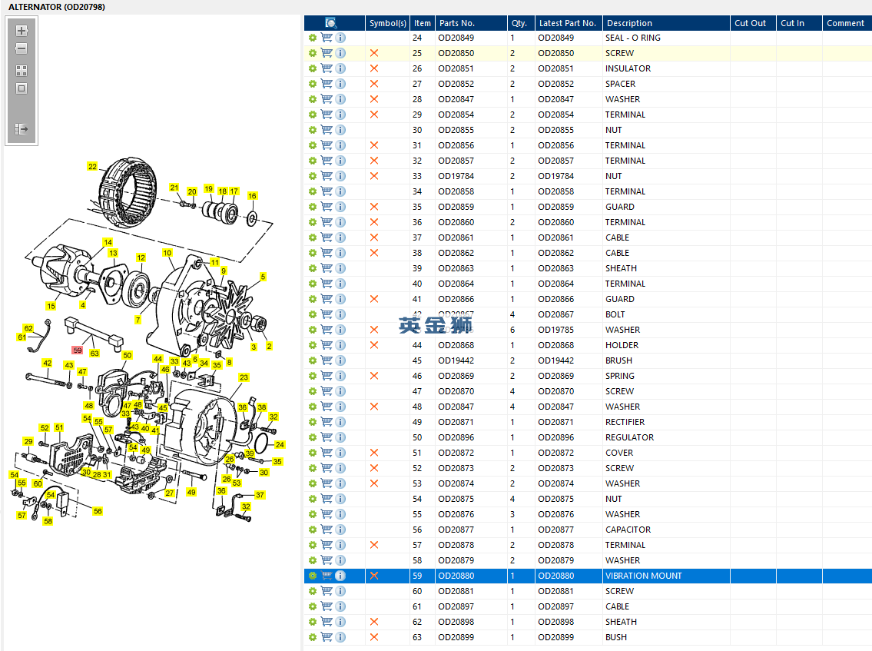This screenshot has width=872, height=651.
Task: Click callout 22 on the stator in diagram
Action: pos(92,166)
